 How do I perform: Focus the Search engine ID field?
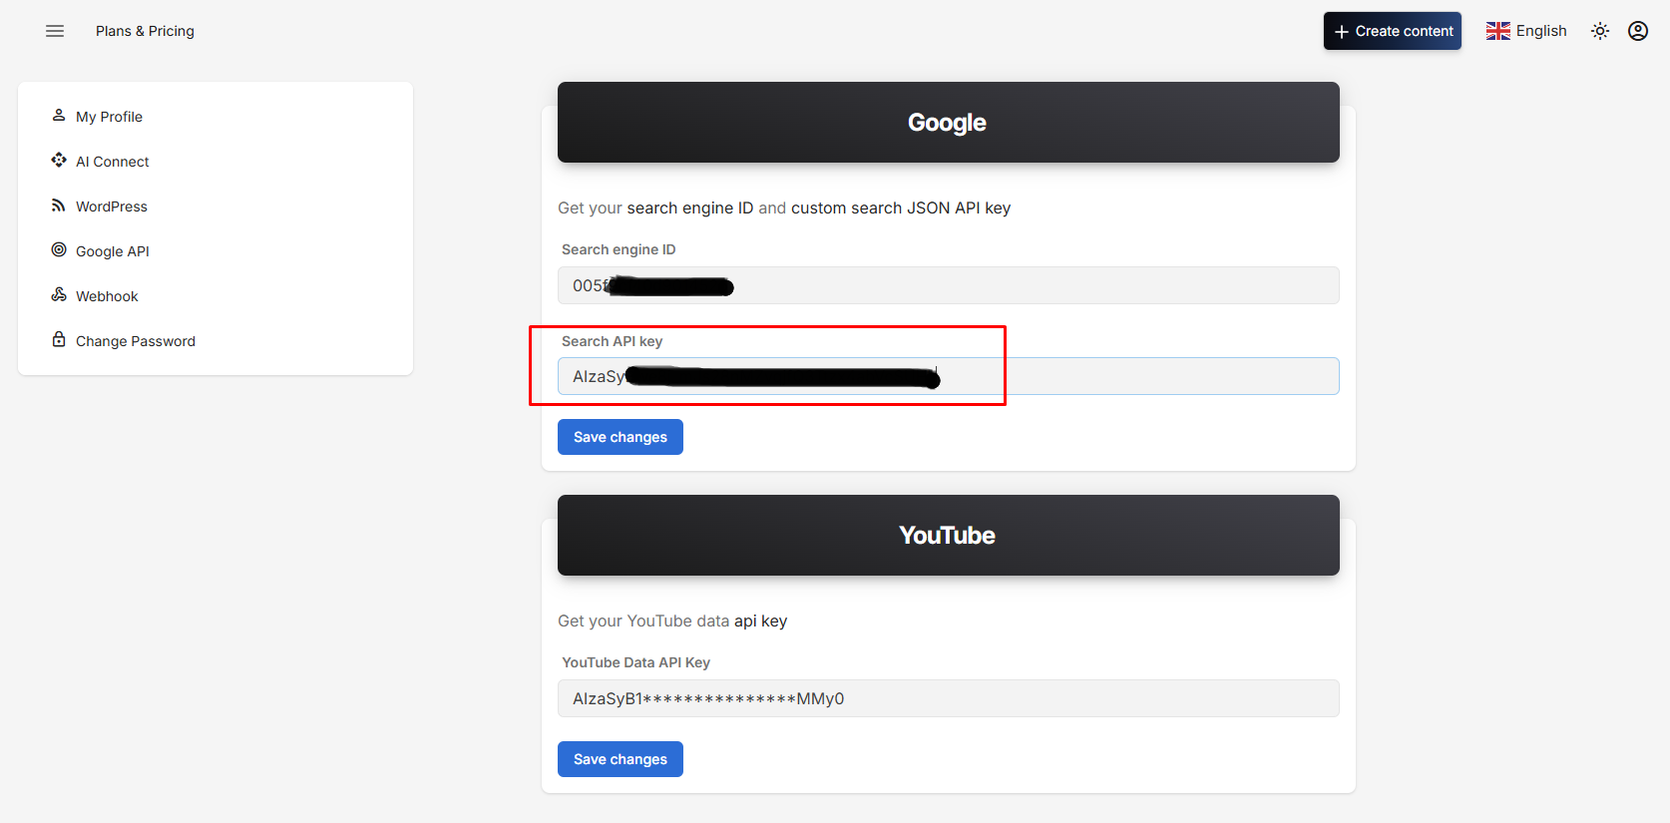pyautogui.click(x=949, y=285)
